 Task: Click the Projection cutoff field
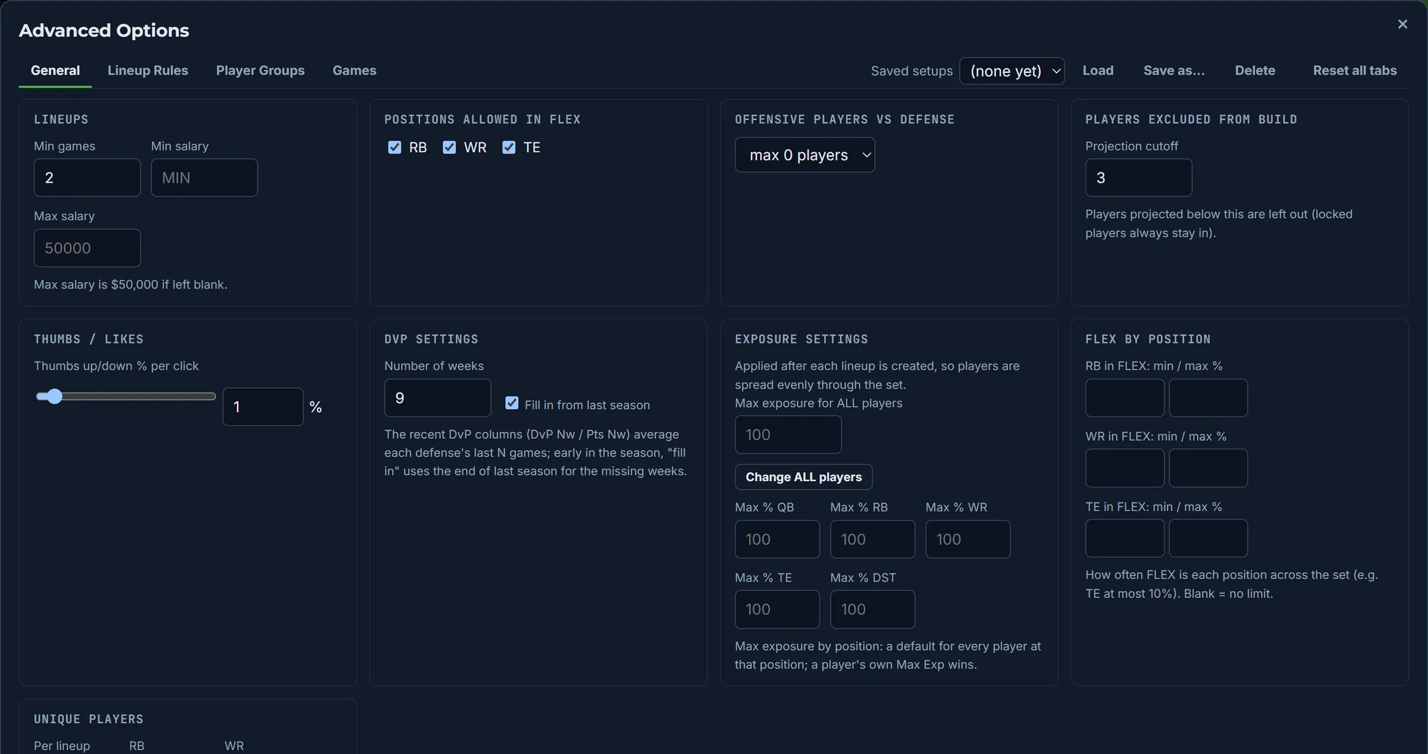point(1139,177)
